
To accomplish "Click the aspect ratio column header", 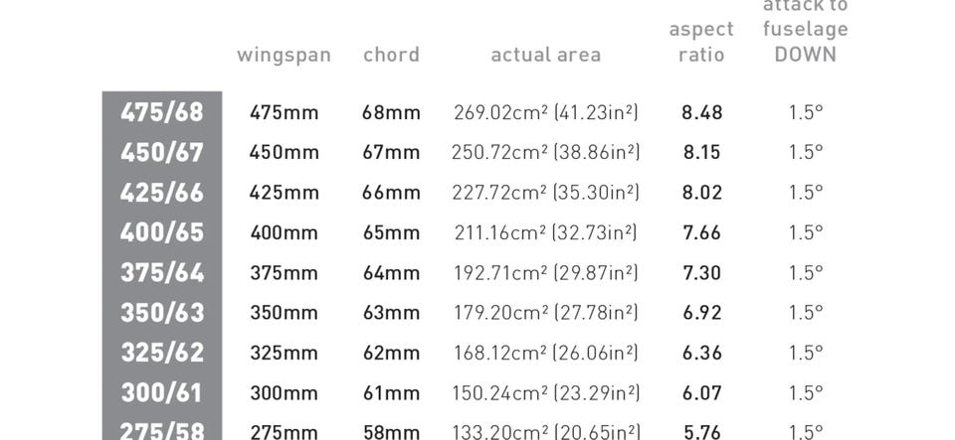I will coord(701,42).
